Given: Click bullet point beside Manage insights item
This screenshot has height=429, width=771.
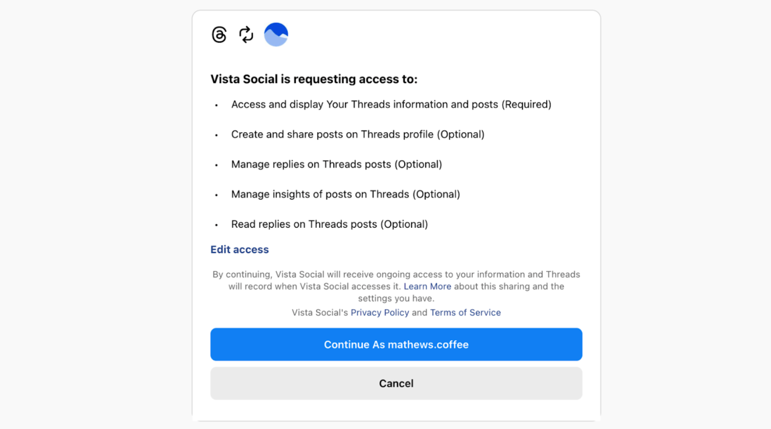Looking at the screenshot, I should (x=217, y=195).
